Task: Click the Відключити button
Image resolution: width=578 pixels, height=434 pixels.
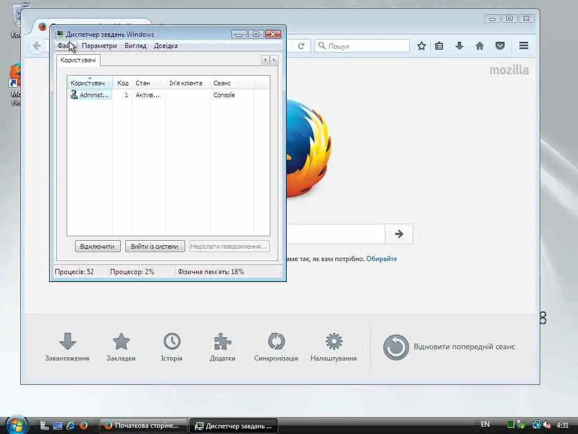Action: click(98, 246)
